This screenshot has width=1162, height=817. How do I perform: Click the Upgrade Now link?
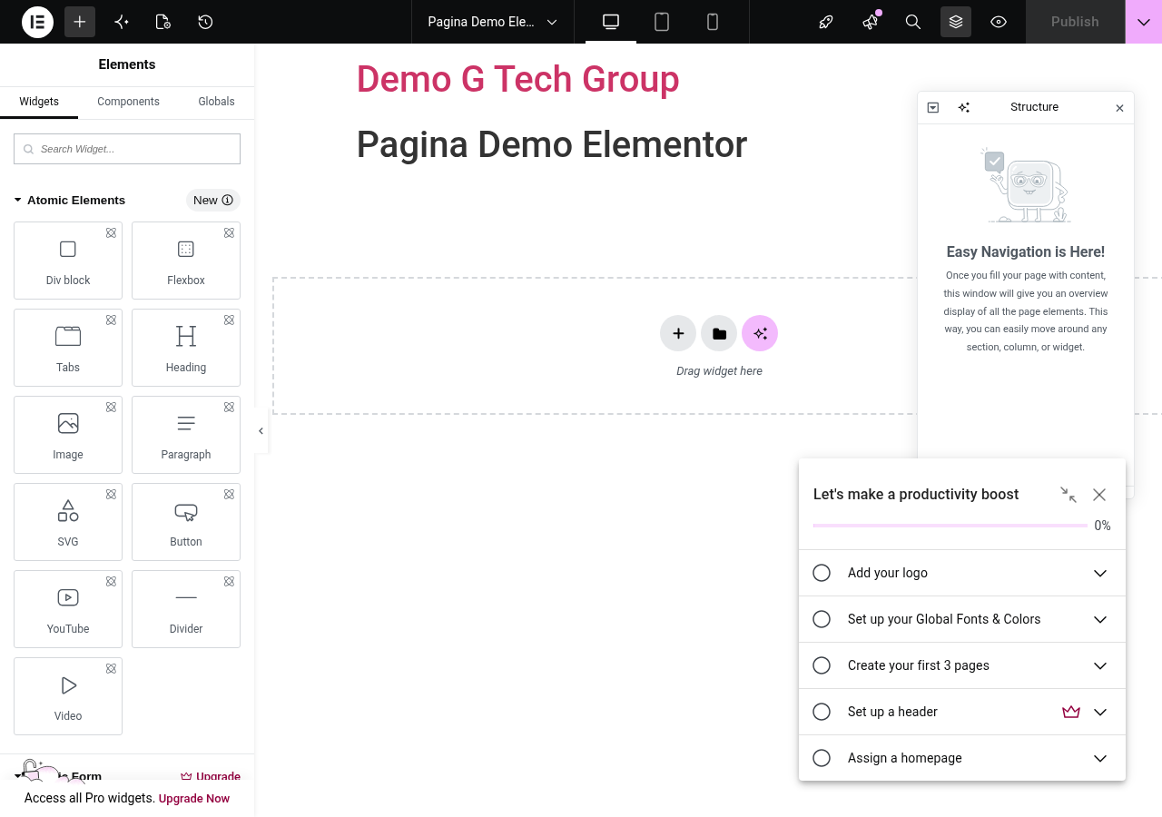pyautogui.click(x=194, y=799)
